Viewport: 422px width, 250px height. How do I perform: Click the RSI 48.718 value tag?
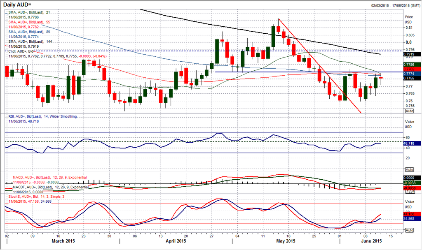pyautogui.click(x=413, y=143)
